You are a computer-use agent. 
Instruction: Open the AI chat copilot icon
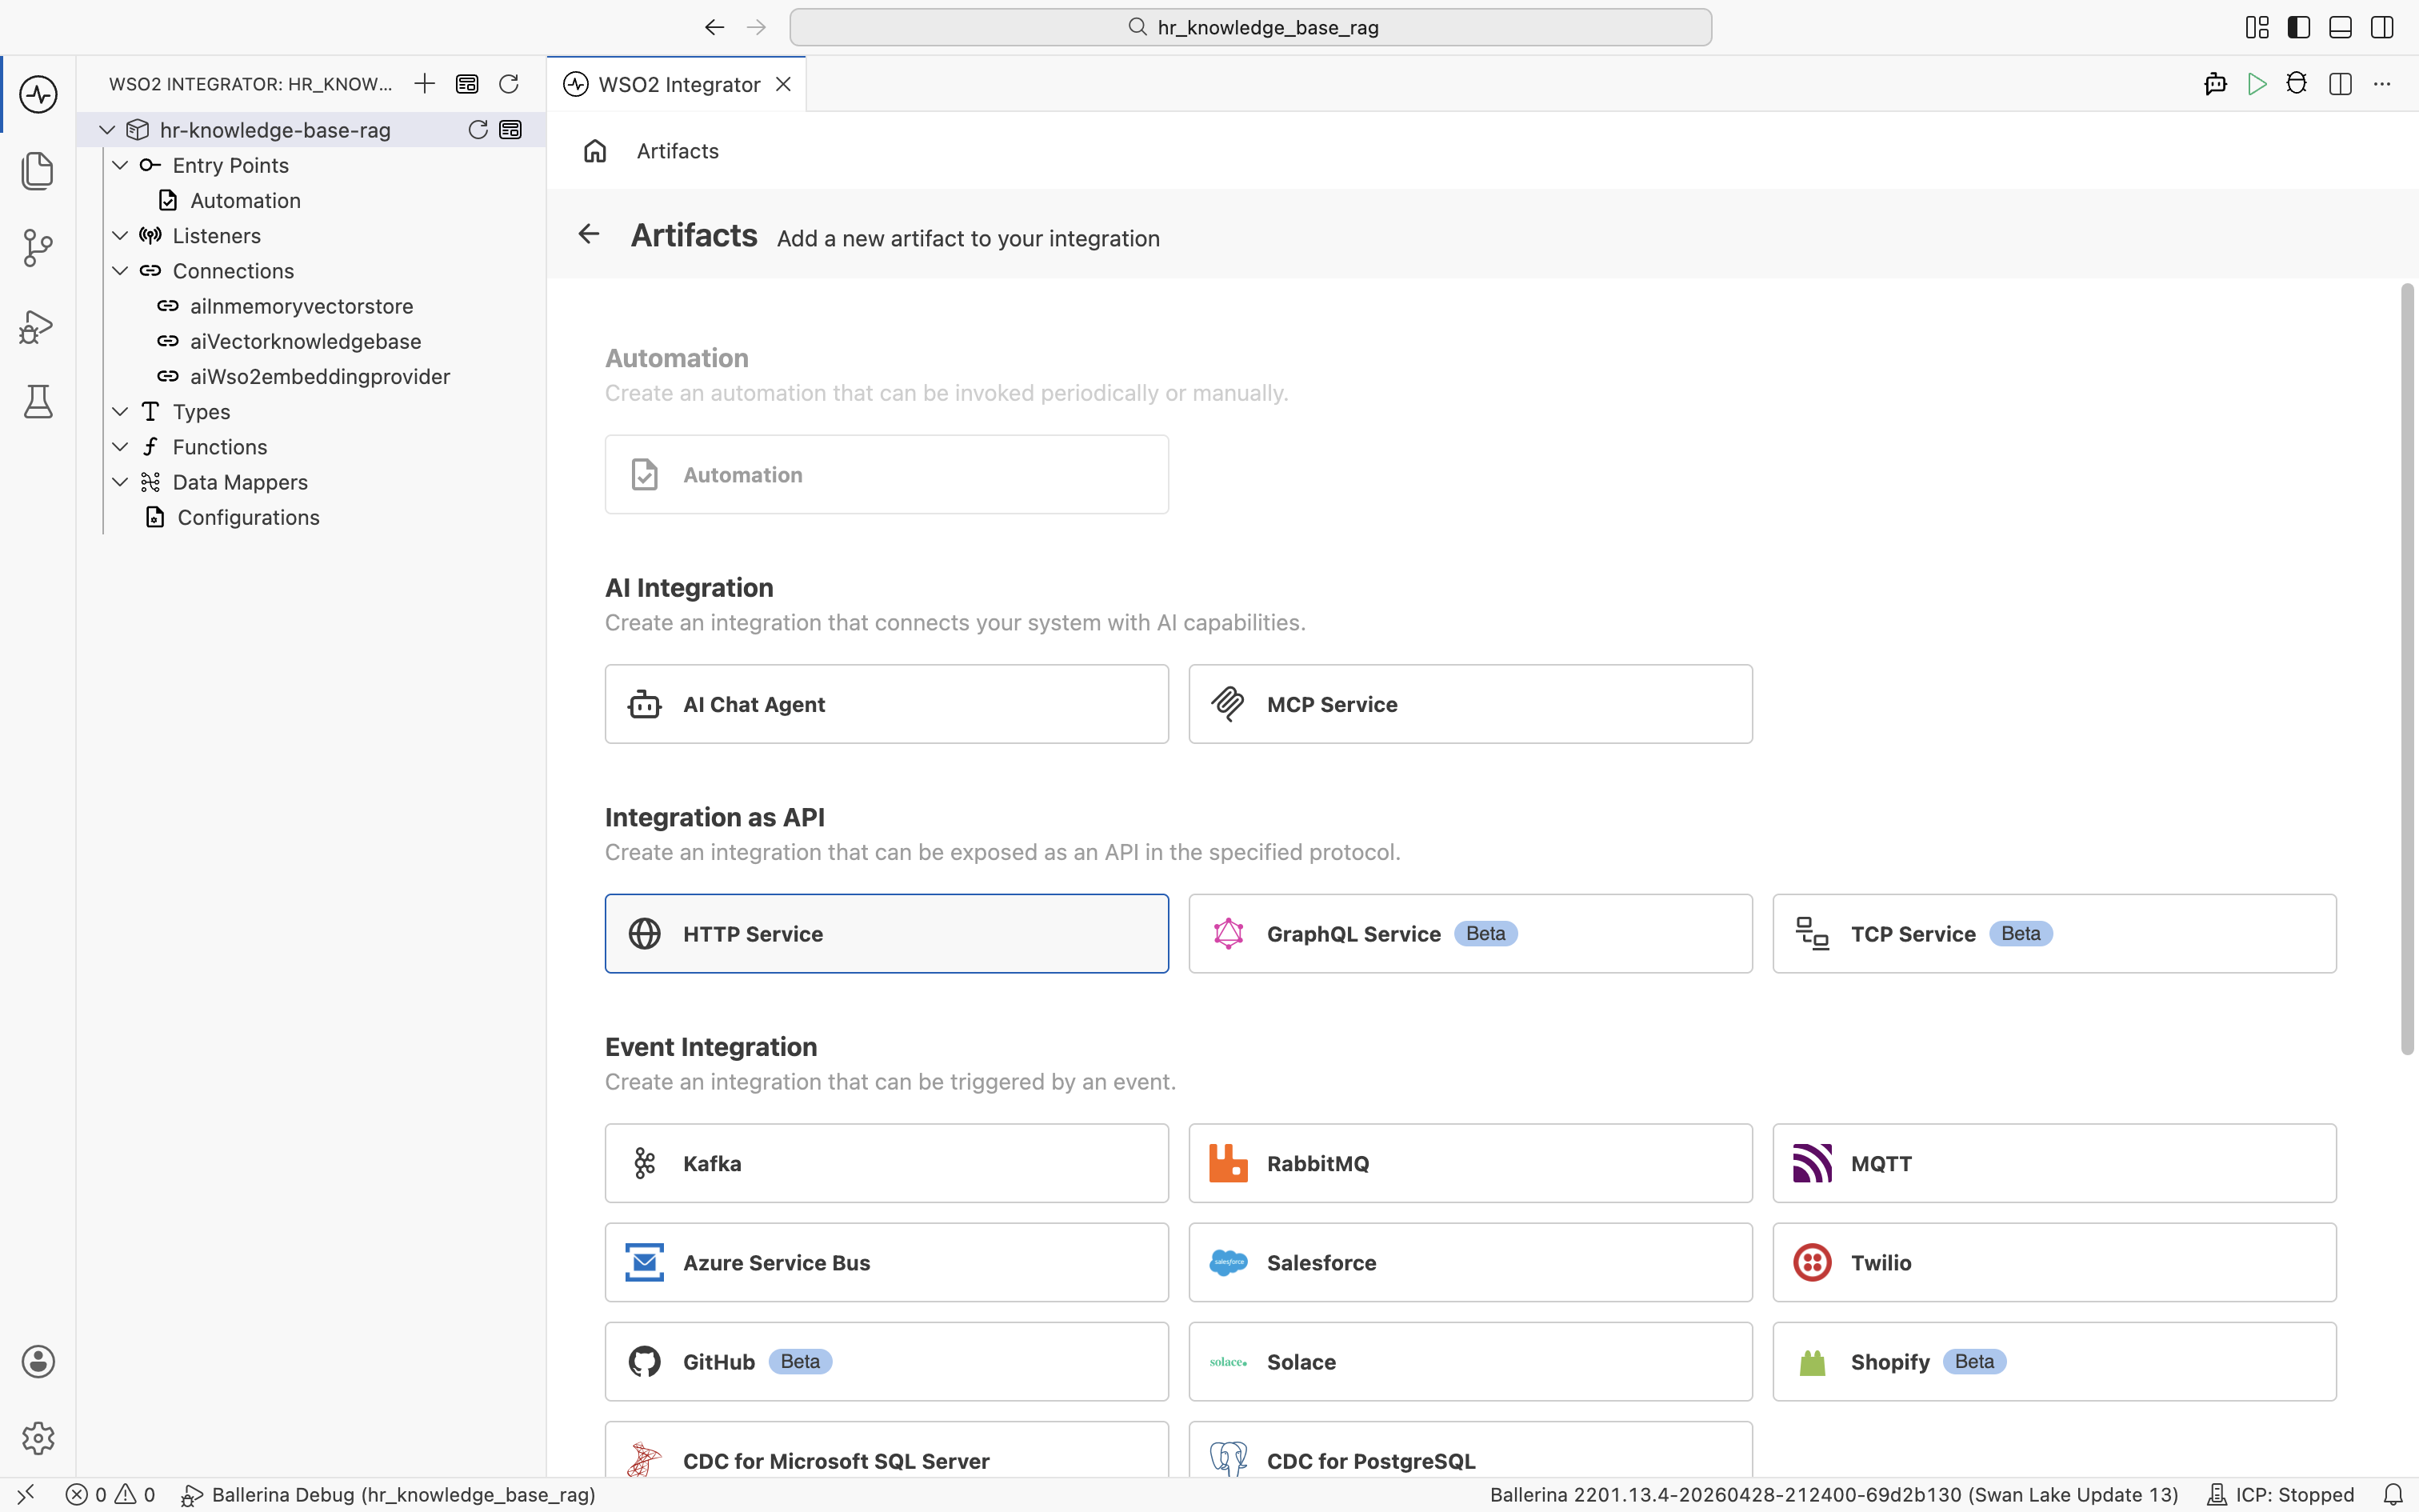pyautogui.click(x=2215, y=84)
